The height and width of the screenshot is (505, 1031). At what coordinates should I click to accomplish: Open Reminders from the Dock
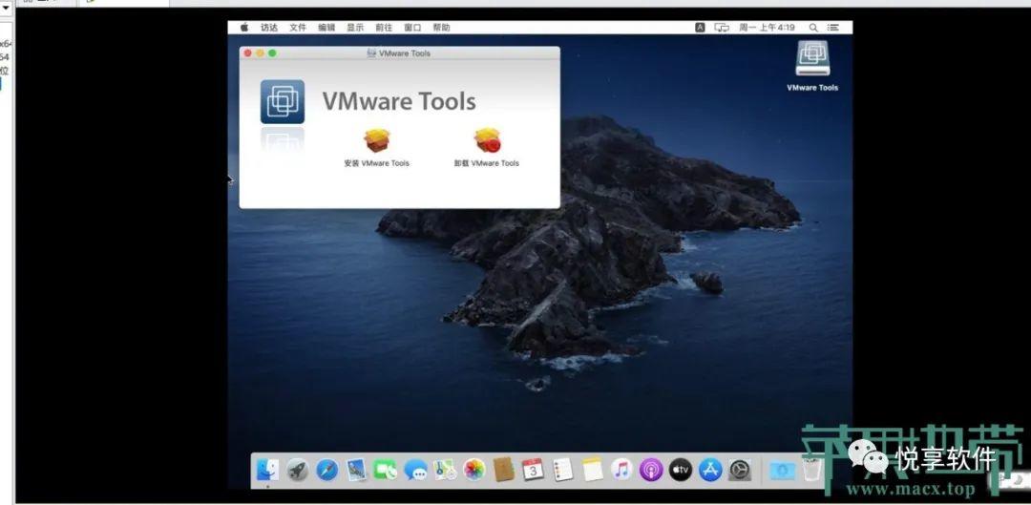coord(562,470)
